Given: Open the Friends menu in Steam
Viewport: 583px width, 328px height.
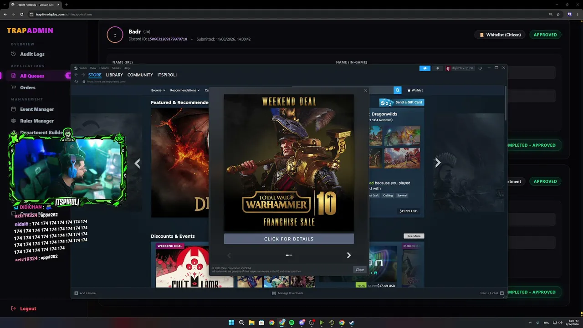Looking at the screenshot, I should (104, 68).
